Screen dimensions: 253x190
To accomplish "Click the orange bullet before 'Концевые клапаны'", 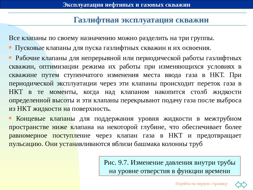I will [10, 118].
